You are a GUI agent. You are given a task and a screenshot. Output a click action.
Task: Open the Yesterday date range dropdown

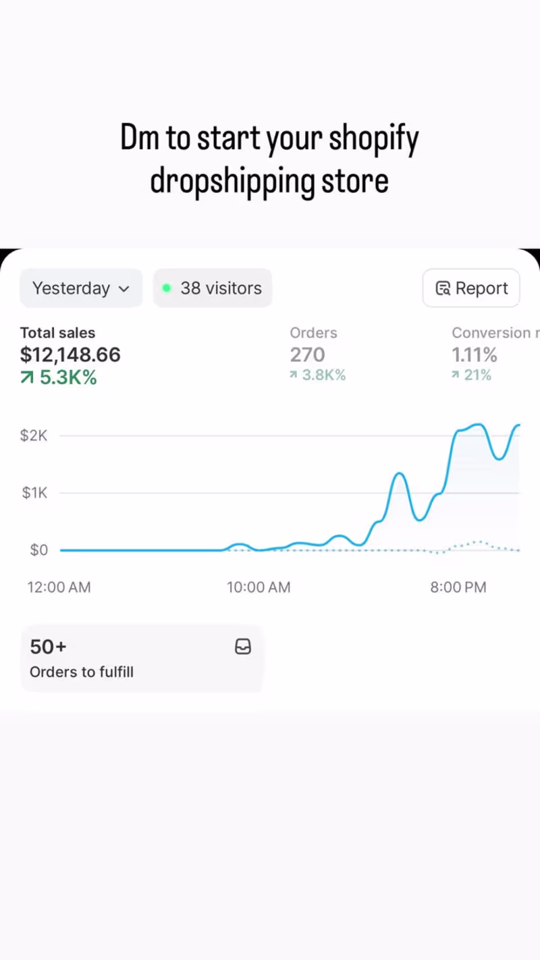tap(80, 288)
